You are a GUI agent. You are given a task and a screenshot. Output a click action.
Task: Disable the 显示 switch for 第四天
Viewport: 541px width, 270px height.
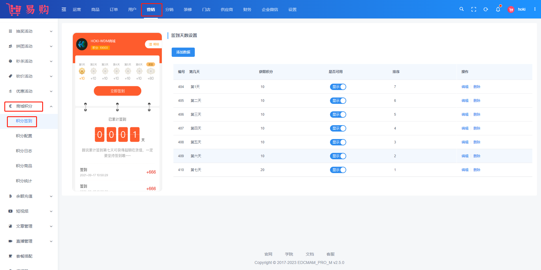[x=338, y=128]
